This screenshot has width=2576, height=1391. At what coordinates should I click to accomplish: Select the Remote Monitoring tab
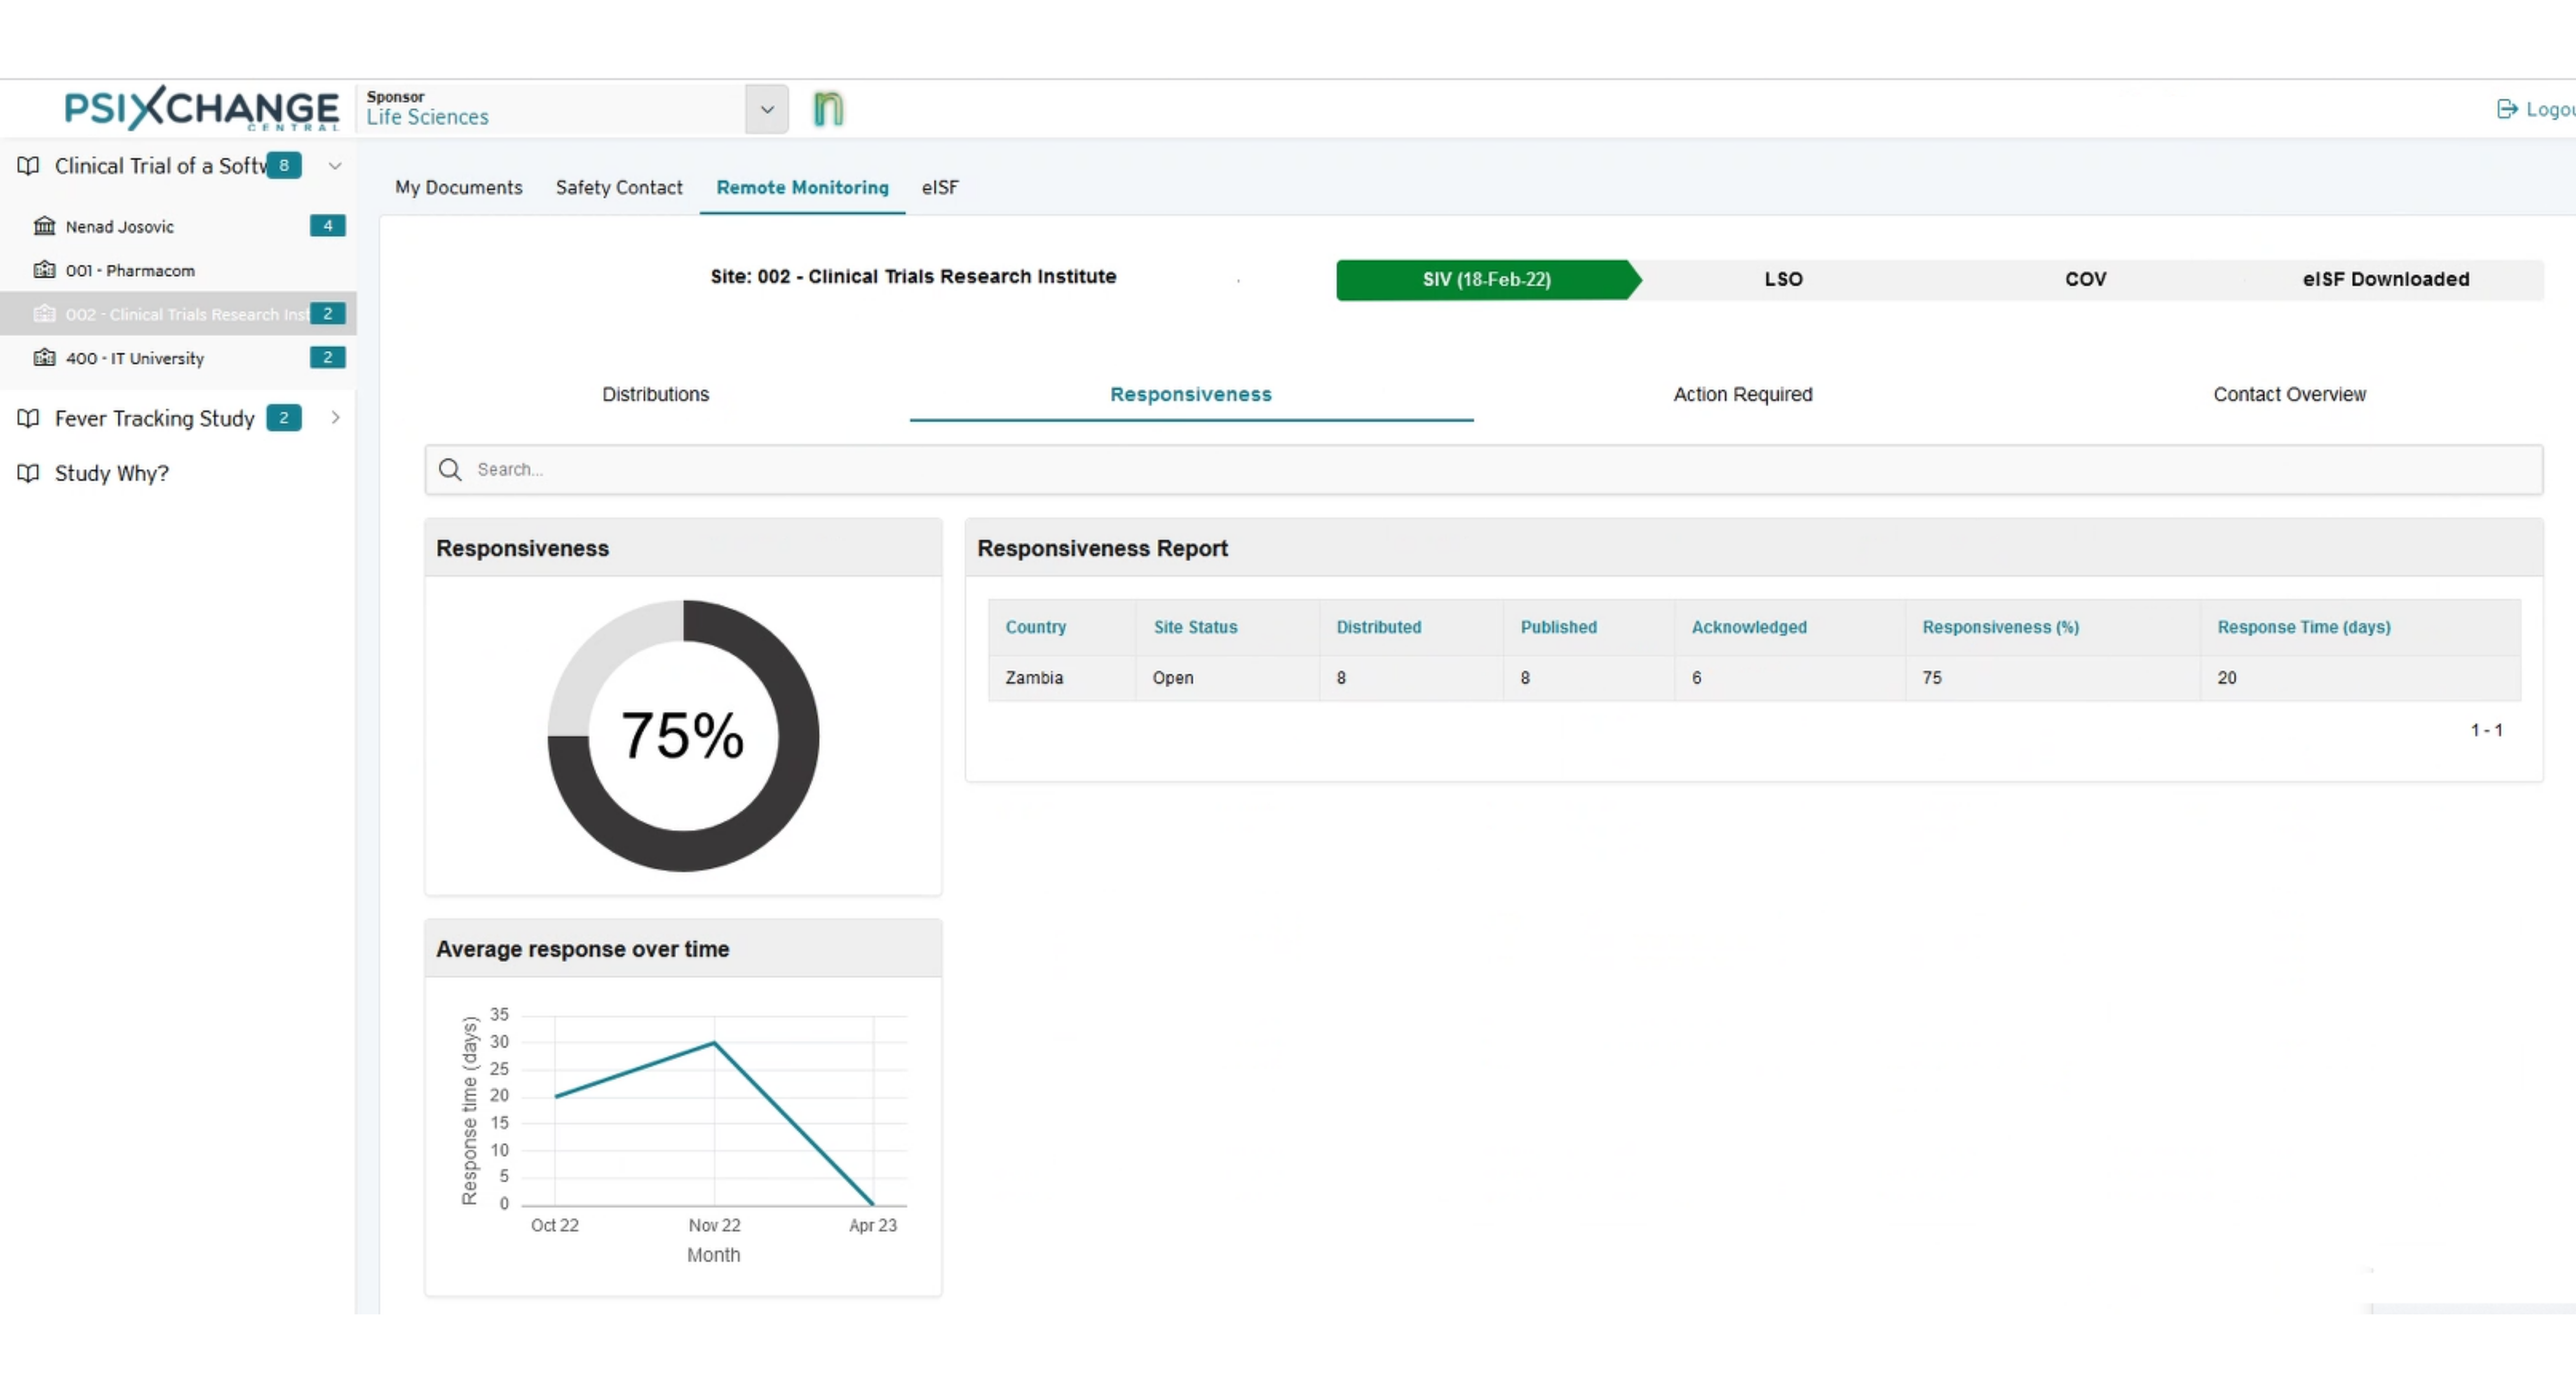click(802, 187)
